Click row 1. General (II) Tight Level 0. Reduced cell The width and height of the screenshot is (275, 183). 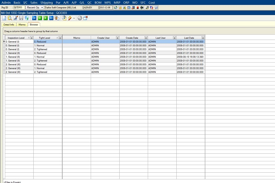pos(48,53)
